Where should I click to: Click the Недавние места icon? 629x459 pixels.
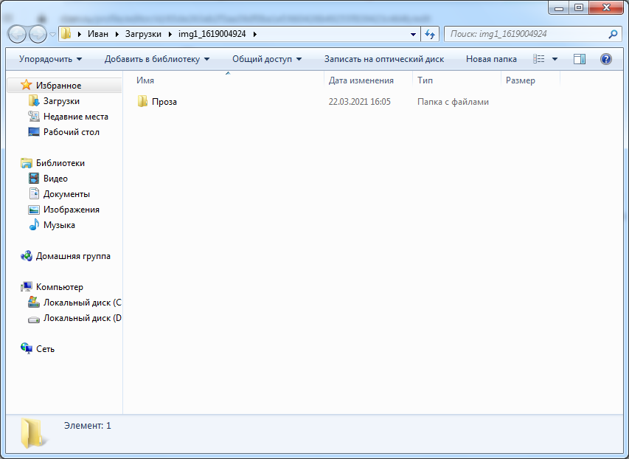34,117
